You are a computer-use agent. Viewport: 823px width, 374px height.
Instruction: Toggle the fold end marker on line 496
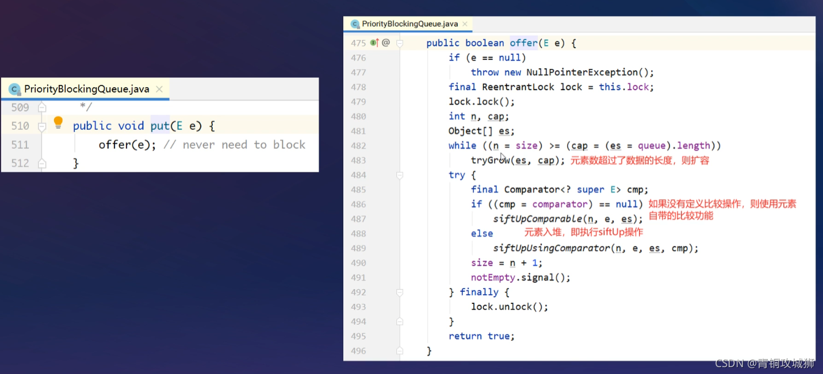pos(400,351)
